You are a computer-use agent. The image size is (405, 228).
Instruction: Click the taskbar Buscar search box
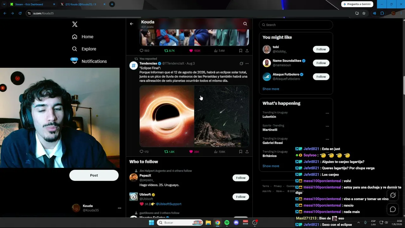[180, 223]
